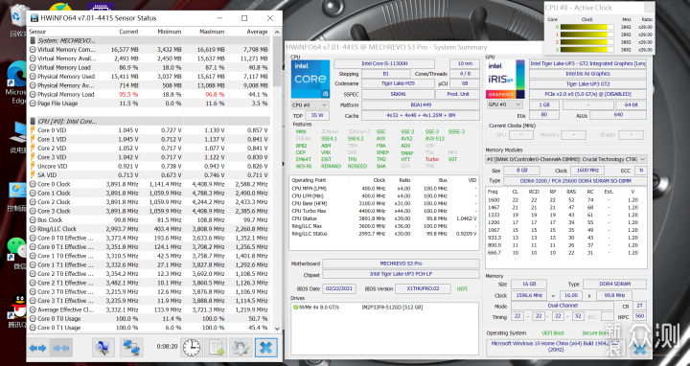Click the Maximum column header
The image size is (690, 366).
click(x=205, y=32)
